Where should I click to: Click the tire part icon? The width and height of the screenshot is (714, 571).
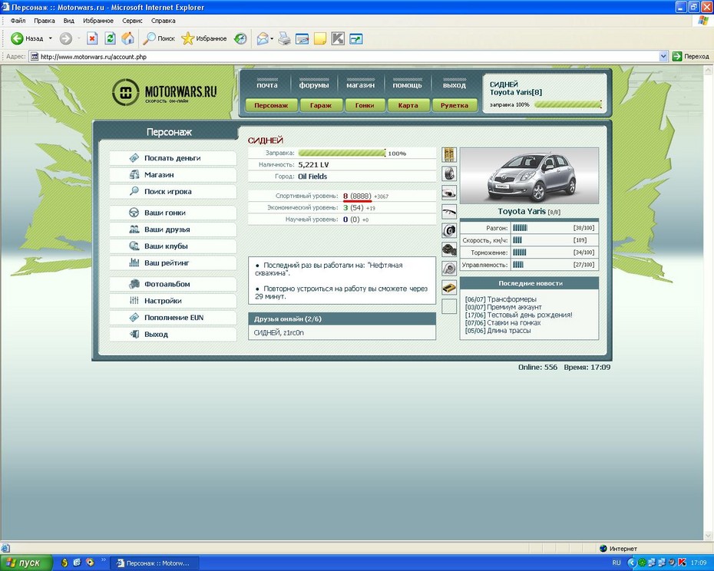click(x=449, y=173)
